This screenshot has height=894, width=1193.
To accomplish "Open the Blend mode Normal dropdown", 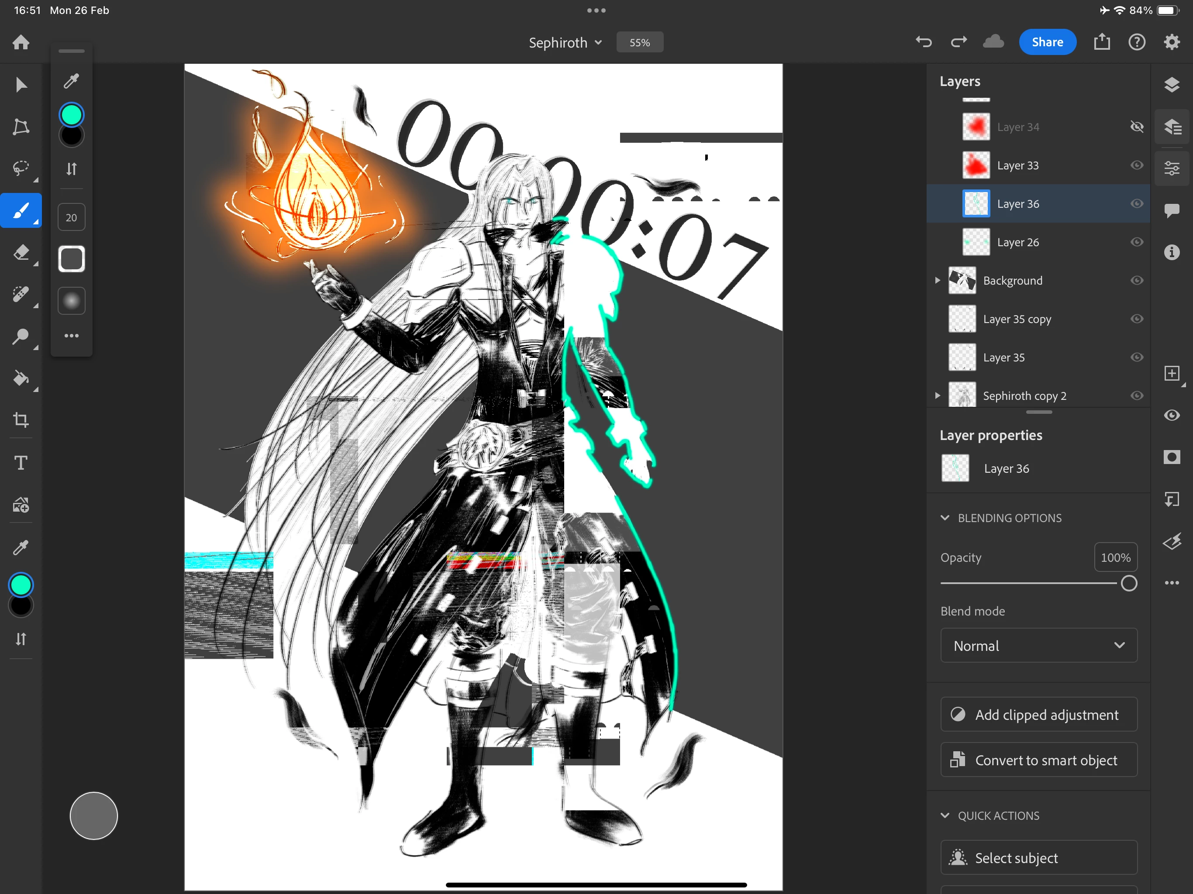I will coord(1038,646).
